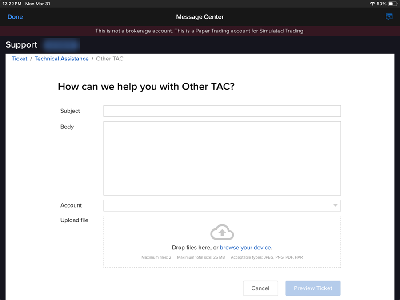Click the Support header

pyautogui.click(x=21, y=44)
